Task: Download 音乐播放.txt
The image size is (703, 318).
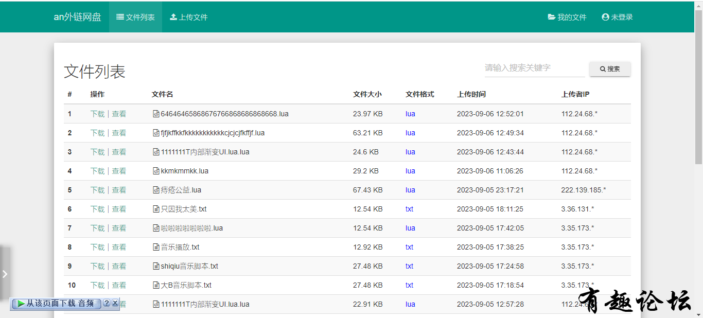Action: pos(97,247)
